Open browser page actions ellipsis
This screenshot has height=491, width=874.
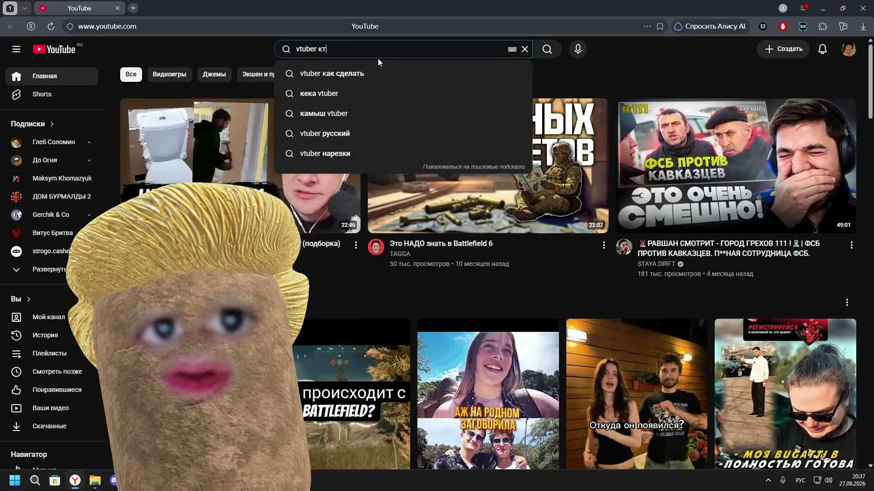(x=647, y=27)
